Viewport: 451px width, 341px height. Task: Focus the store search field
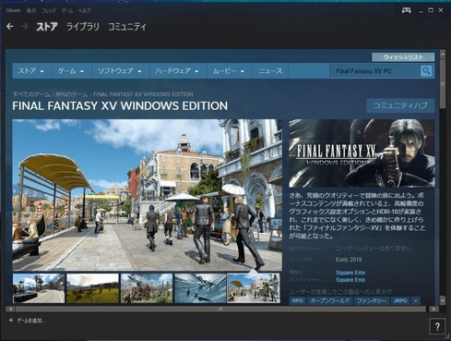375,71
